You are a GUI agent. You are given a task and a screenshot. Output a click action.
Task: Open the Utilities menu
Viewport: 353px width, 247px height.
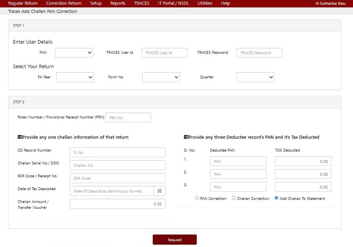[x=205, y=3]
